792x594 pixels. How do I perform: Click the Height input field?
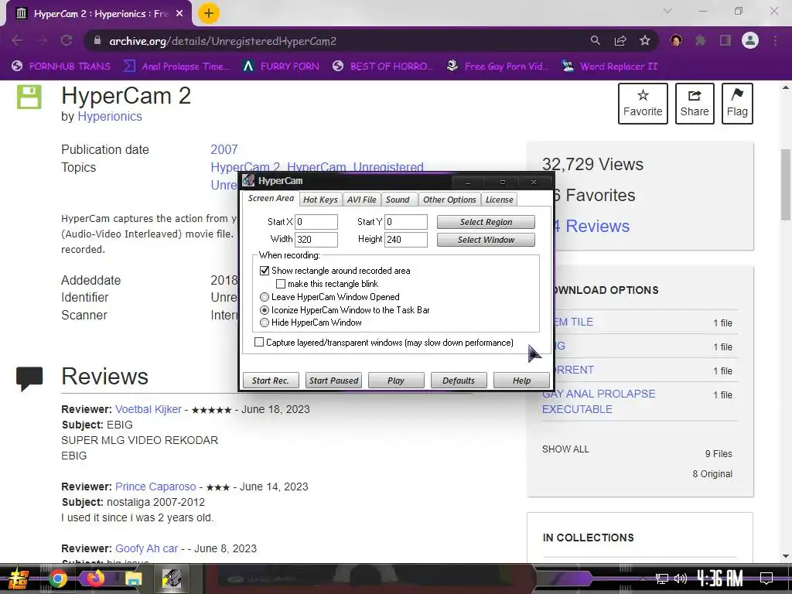pos(405,240)
